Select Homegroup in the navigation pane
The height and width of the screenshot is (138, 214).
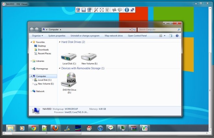[42, 69]
